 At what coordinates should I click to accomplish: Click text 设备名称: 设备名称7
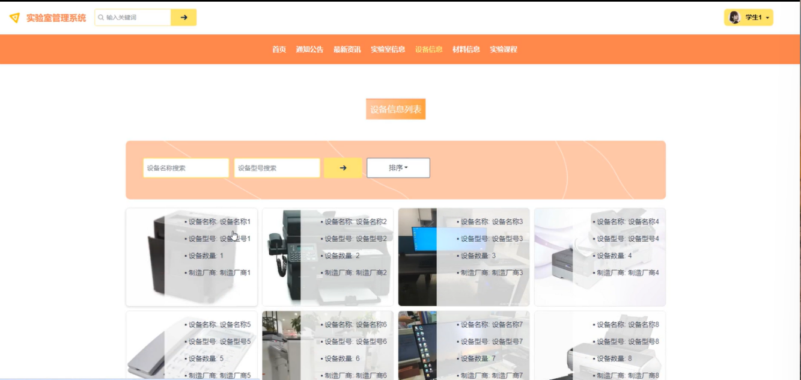coord(492,325)
